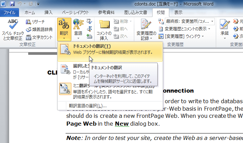Click the disabled 削除 comment button
The image size is (243, 143).
(x=121, y=21)
